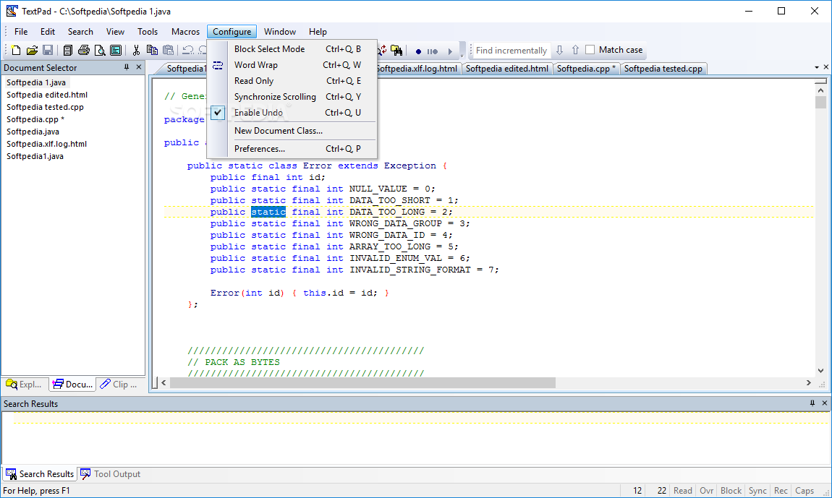Click the editor horizontal scroll right arrow
Screen dimensions: 832x498
coord(809,383)
